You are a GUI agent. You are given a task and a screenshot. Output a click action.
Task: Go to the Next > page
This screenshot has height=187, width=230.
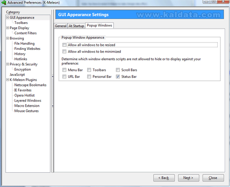pyautogui.click(x=188, y=178)
